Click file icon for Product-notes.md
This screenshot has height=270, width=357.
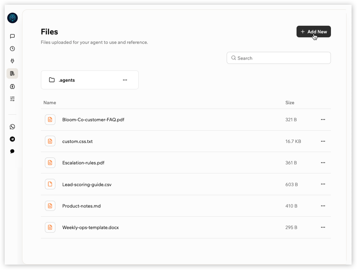[x=50, y=206]
